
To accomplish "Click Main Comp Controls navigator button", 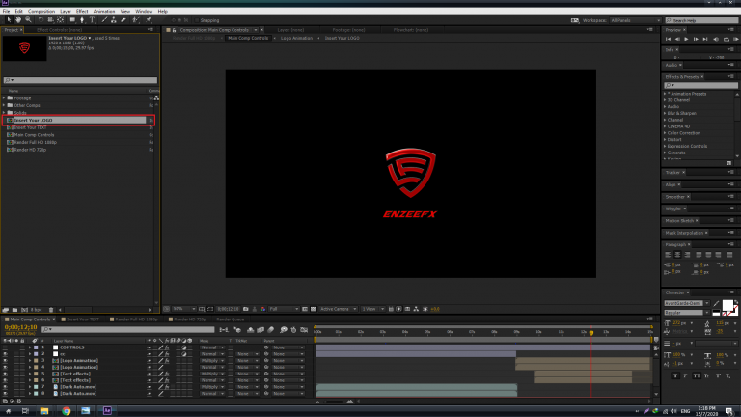I will click(x=248, y=38).
